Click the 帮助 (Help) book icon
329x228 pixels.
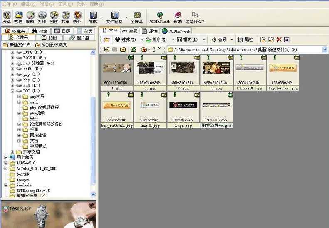pyautogui.click(x=178, y=17)
